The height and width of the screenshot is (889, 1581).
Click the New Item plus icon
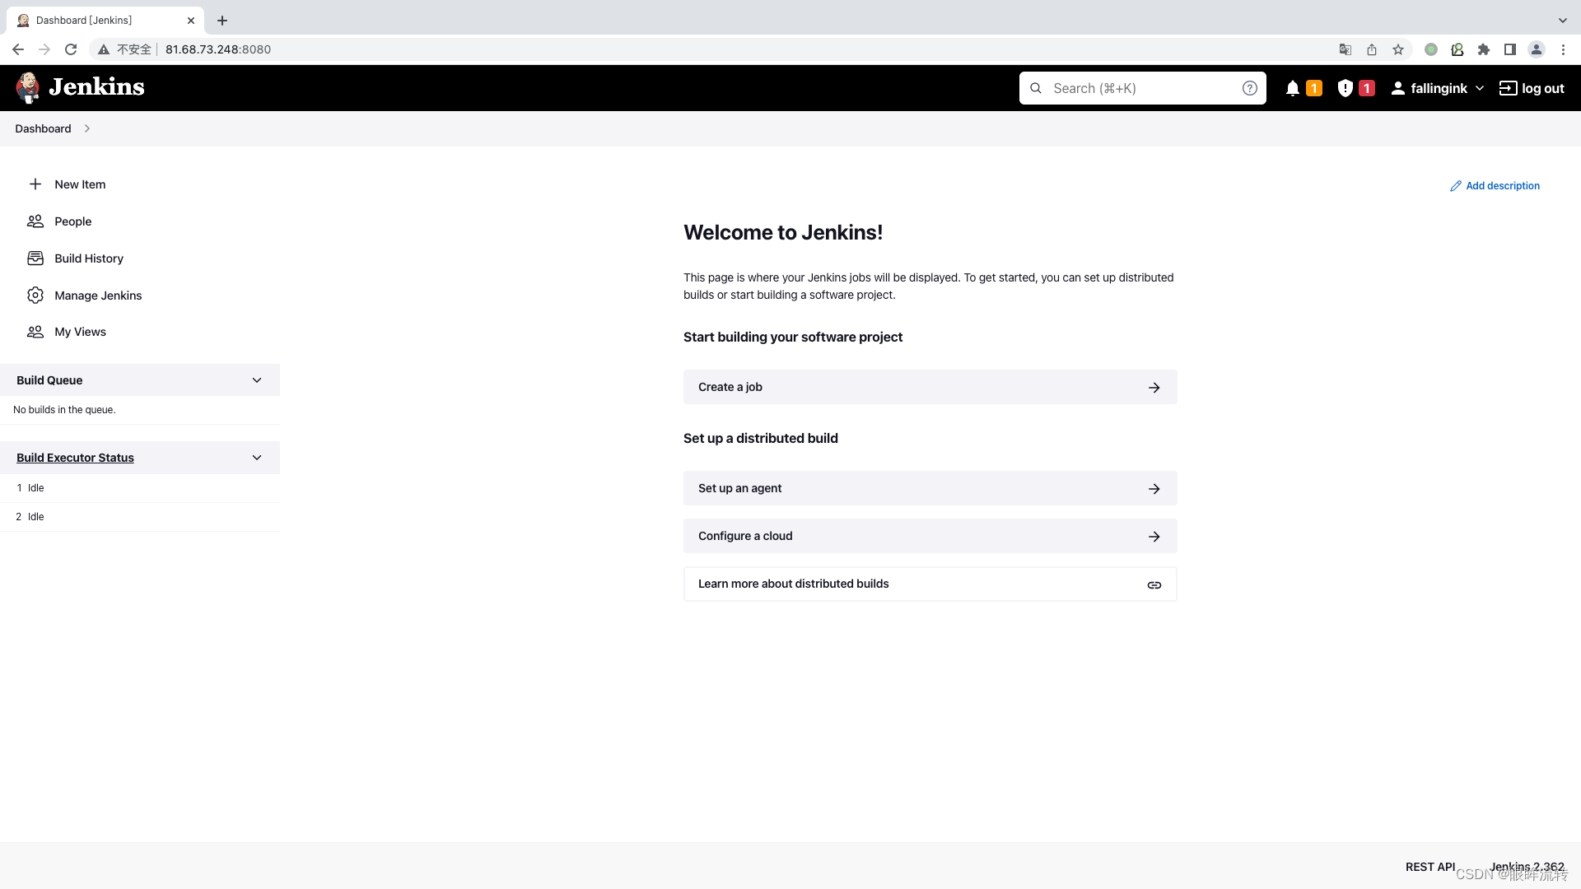click(35, 184)
